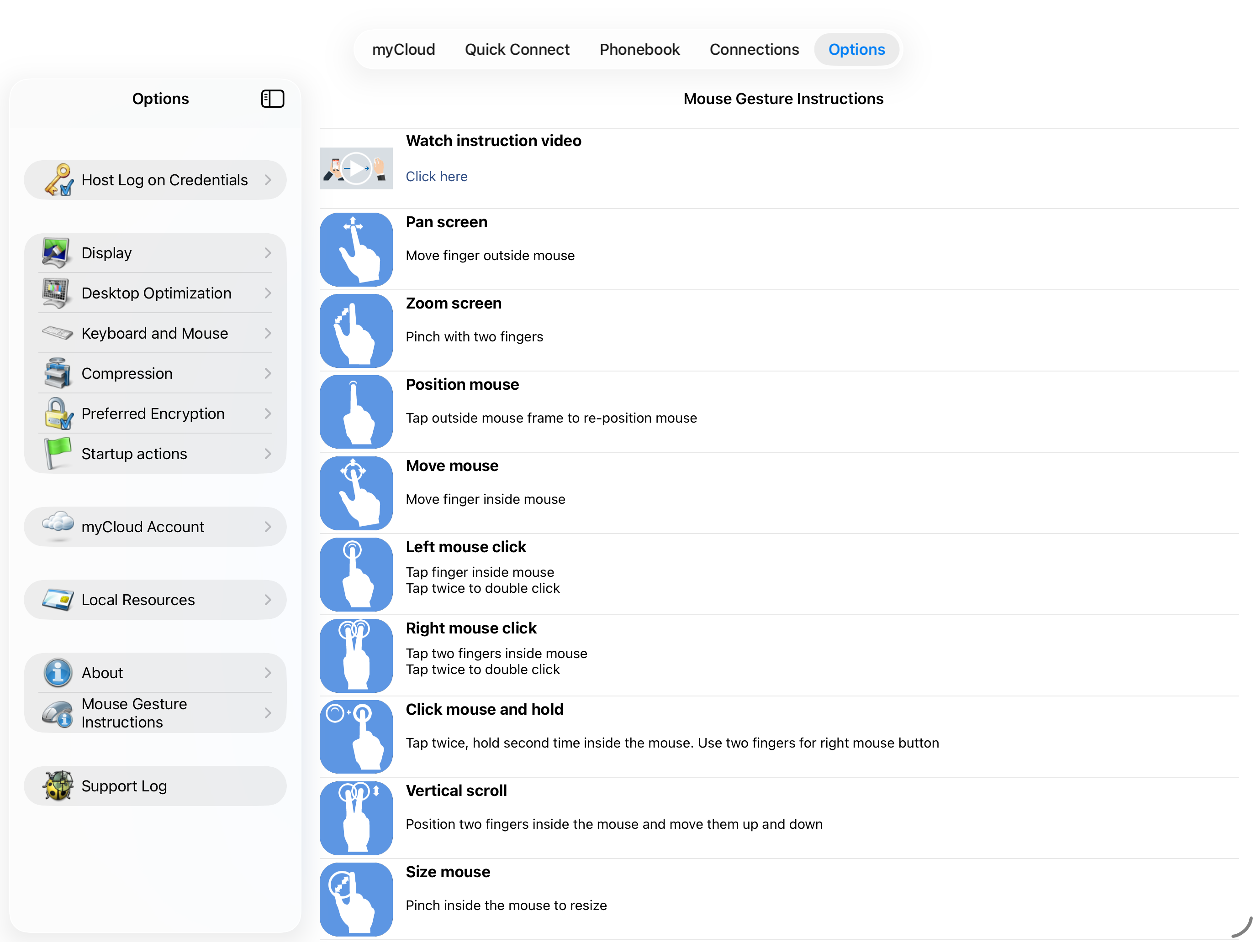This screenshot has width=1257, height=942.
Task: Toggle the sidebar panel icon
Action: tap(273, 99)
